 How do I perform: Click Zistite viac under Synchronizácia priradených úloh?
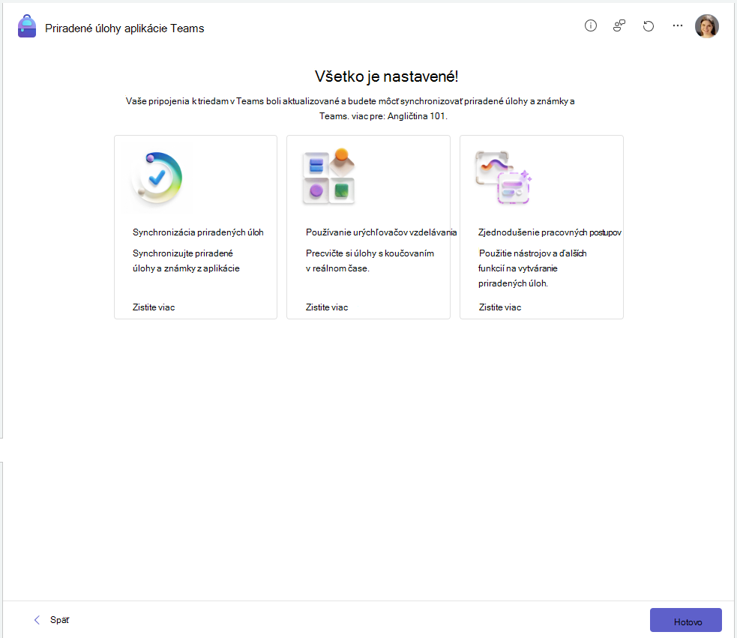click(x=154, y=307)
